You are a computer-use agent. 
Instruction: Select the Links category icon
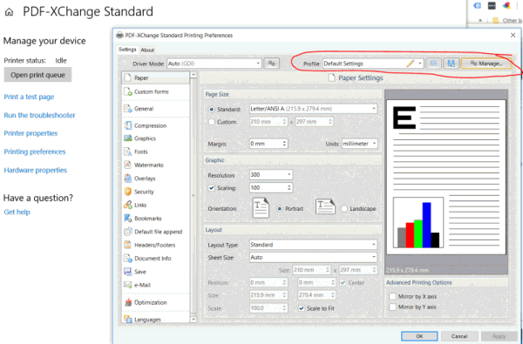pos(128,205)
